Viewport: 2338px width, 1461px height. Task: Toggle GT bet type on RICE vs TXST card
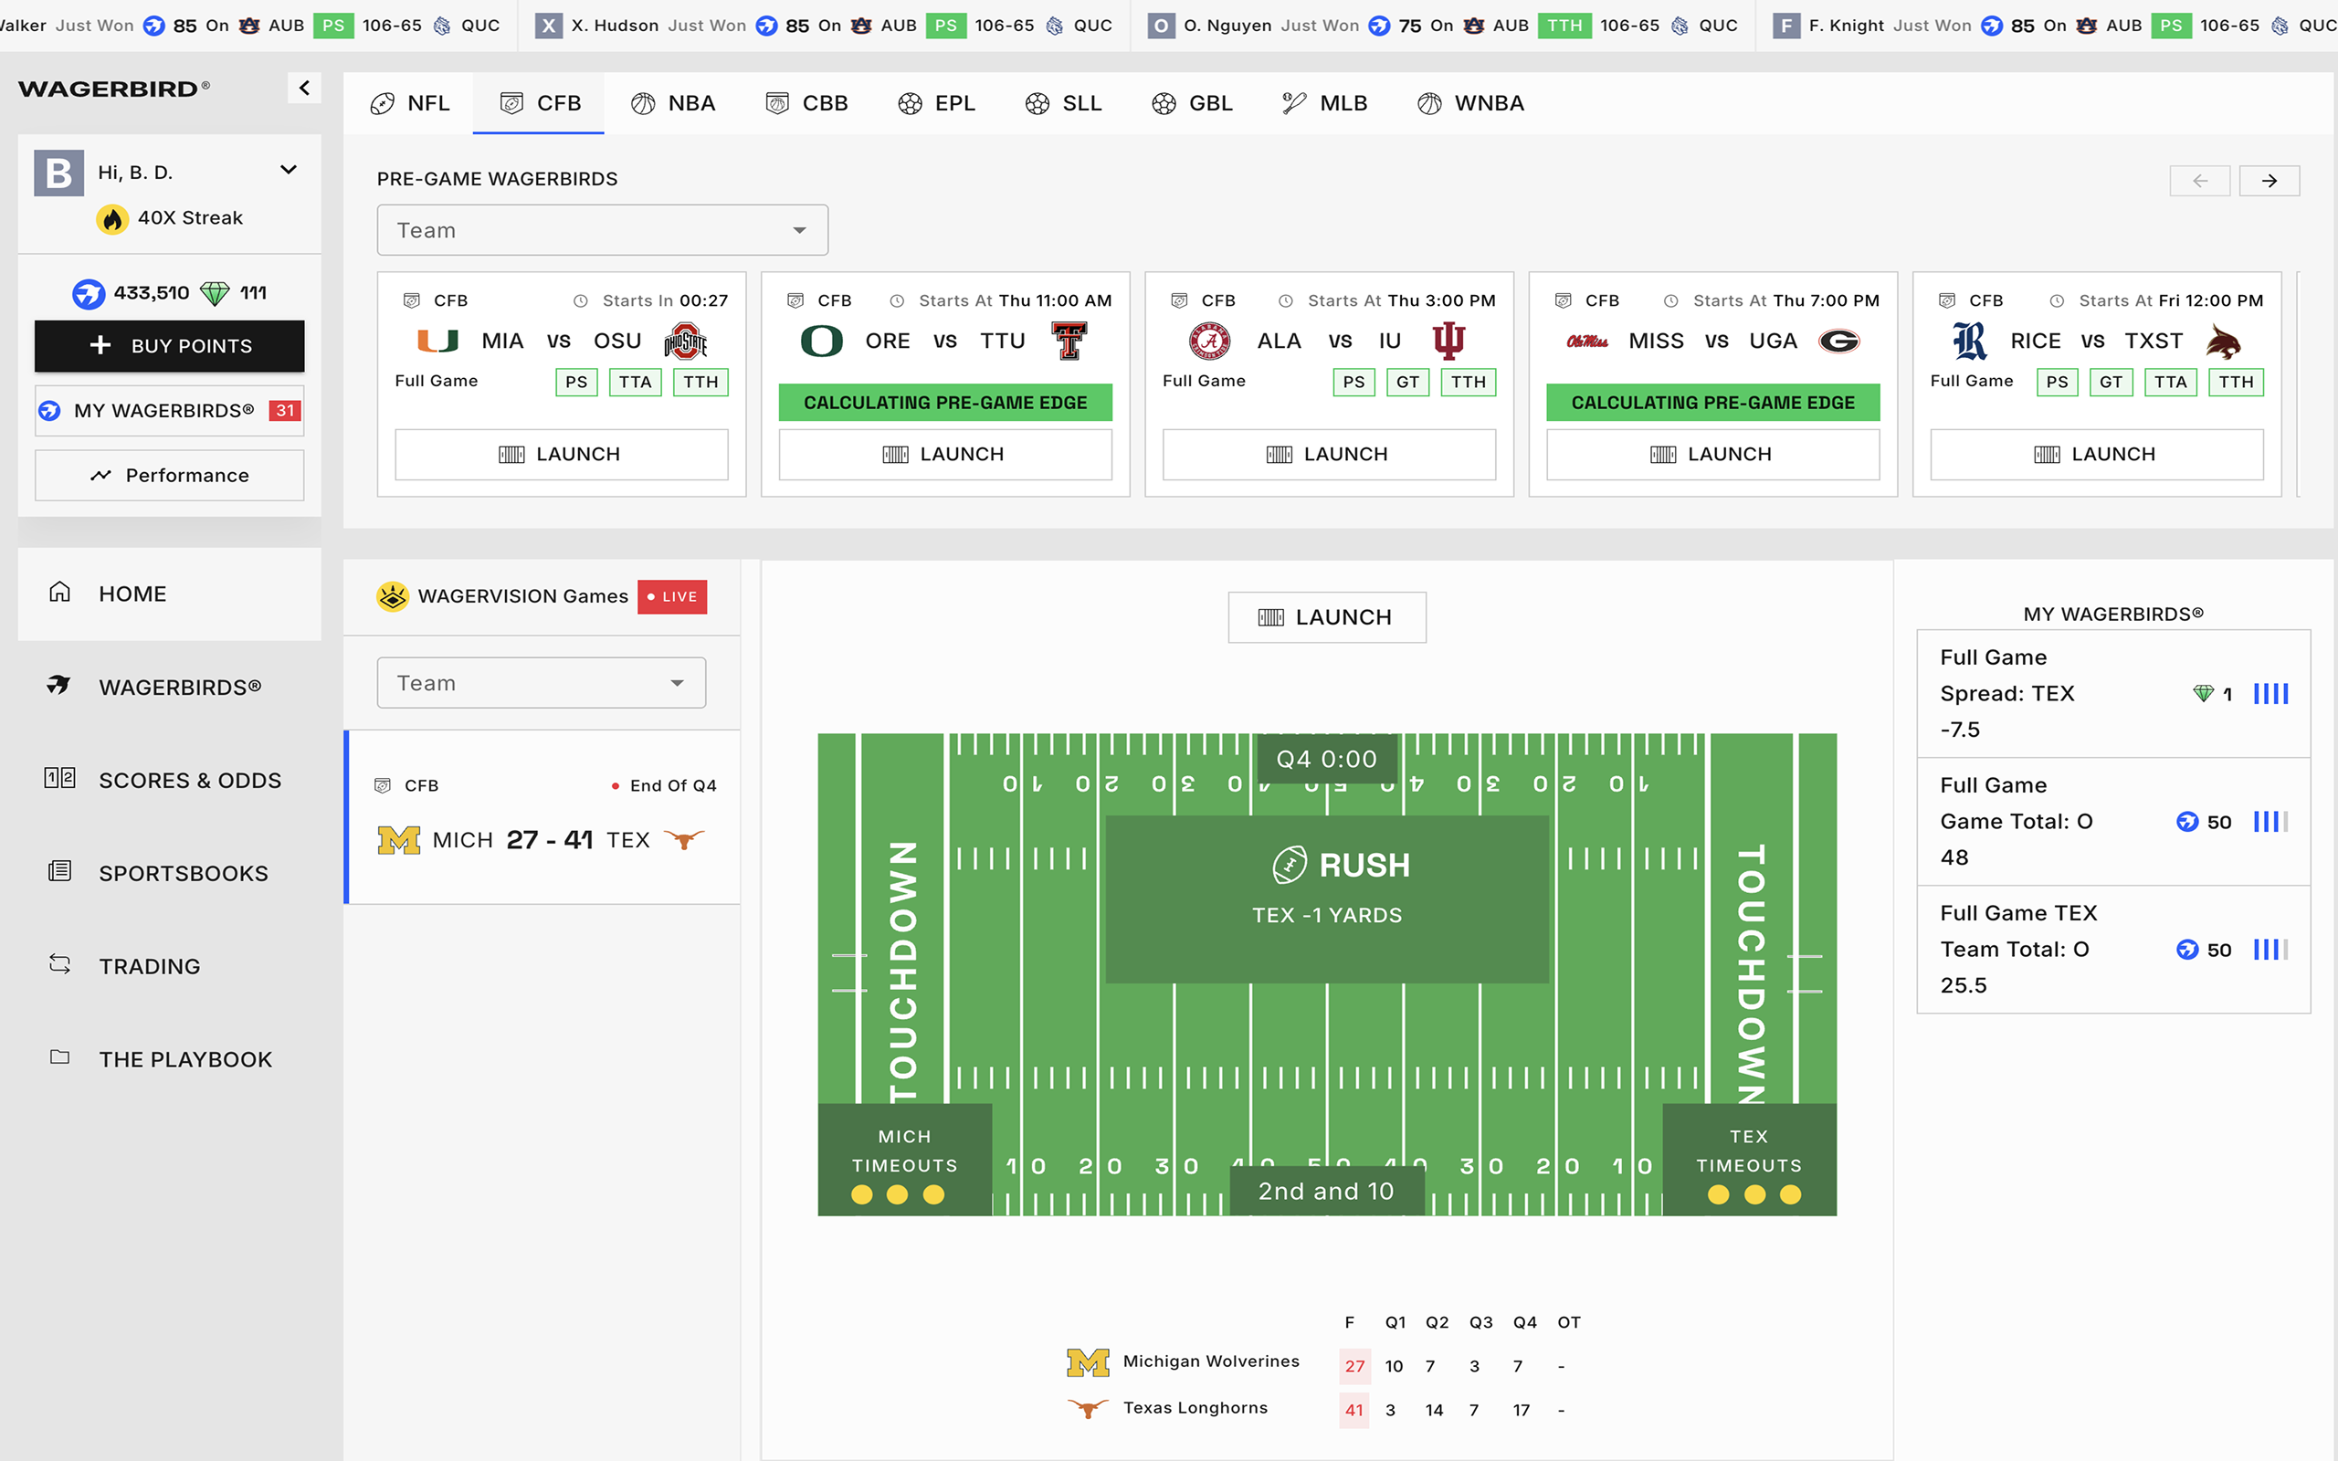(x=2111, y=383)
